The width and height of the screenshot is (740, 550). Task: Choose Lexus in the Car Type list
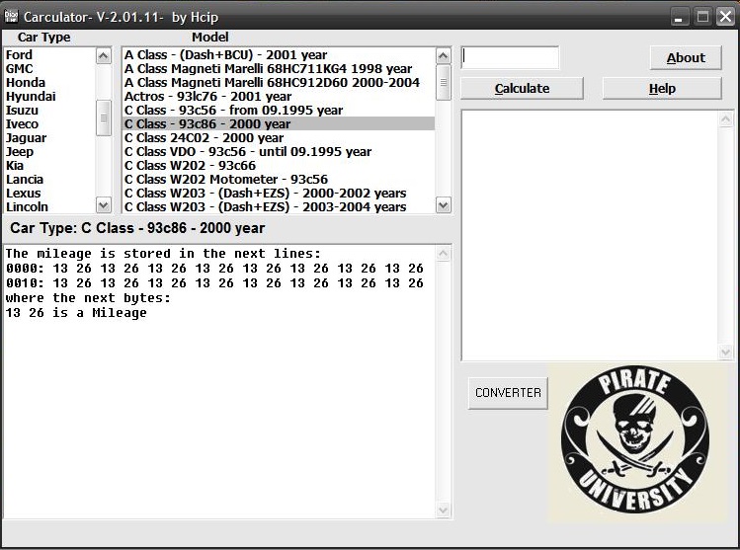click(x=24, y=194)
